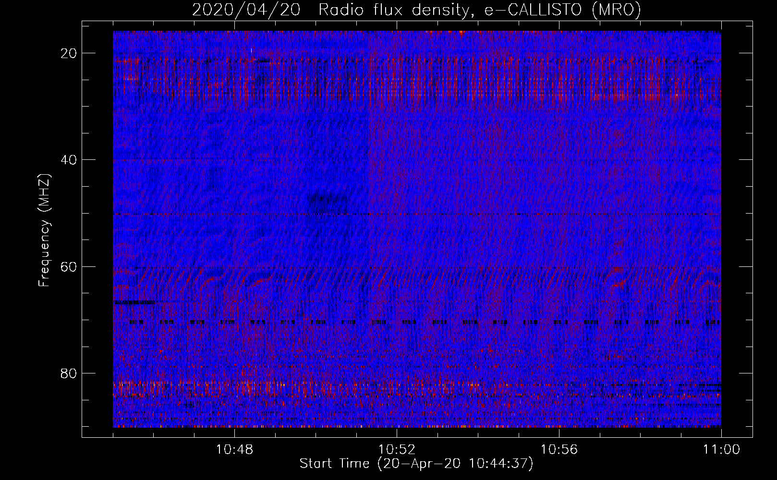Click the 10:56 time tick label

click(x=559, y=450)
